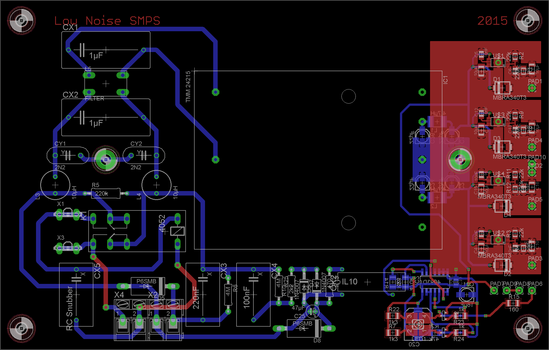The width and height of the screenshot is (549, 350).
Task: Select the R23 resistor label
Action: 459,322
